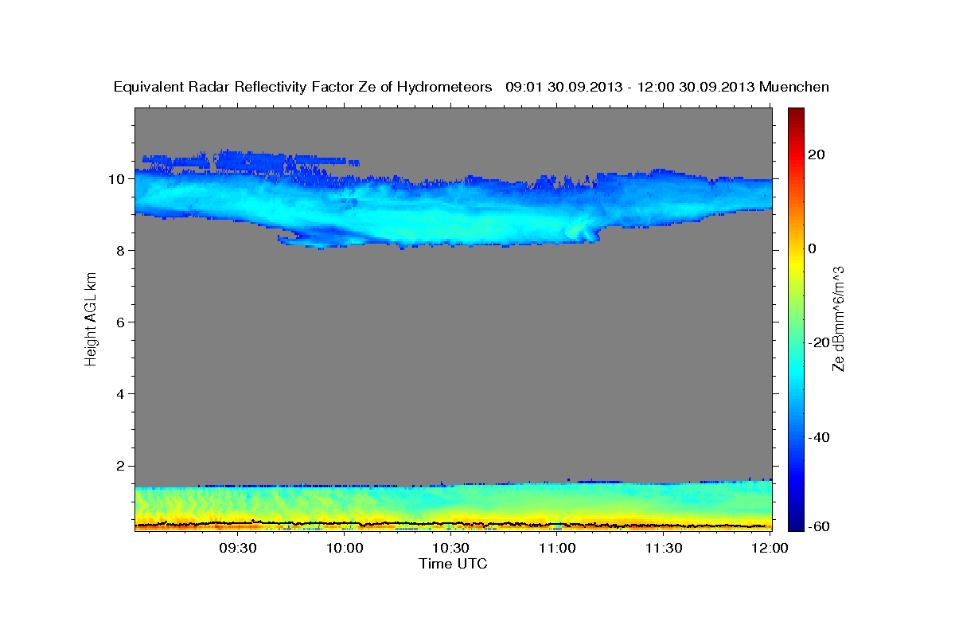
Task: Click the 'Ze dBmm^6/m^3' colorbar label
Action: tap(838, 318)
